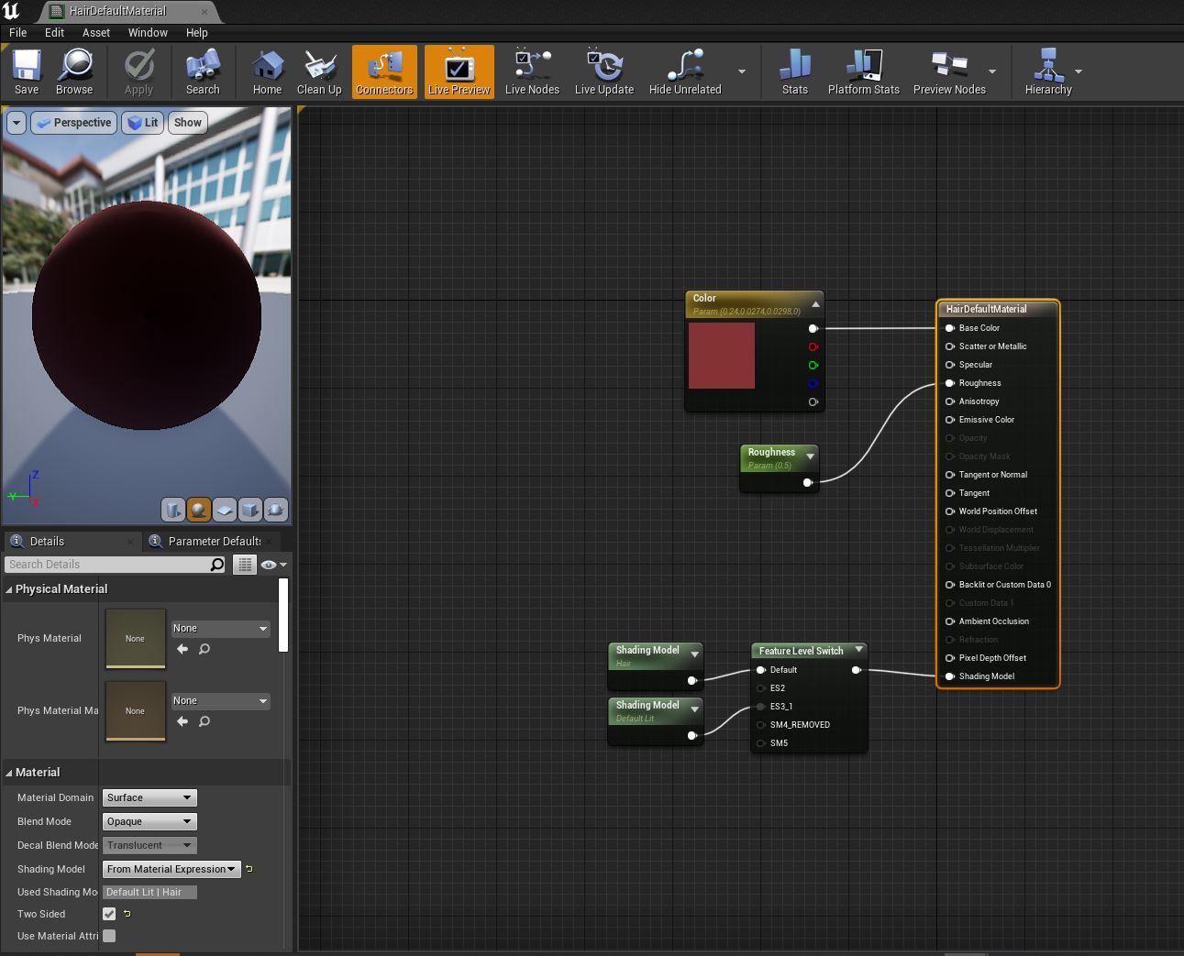Image resolution: width=1184 pixels, height=956 pixels.
Task: Open Platform Stats panel
Action: [x=864, y=71]
